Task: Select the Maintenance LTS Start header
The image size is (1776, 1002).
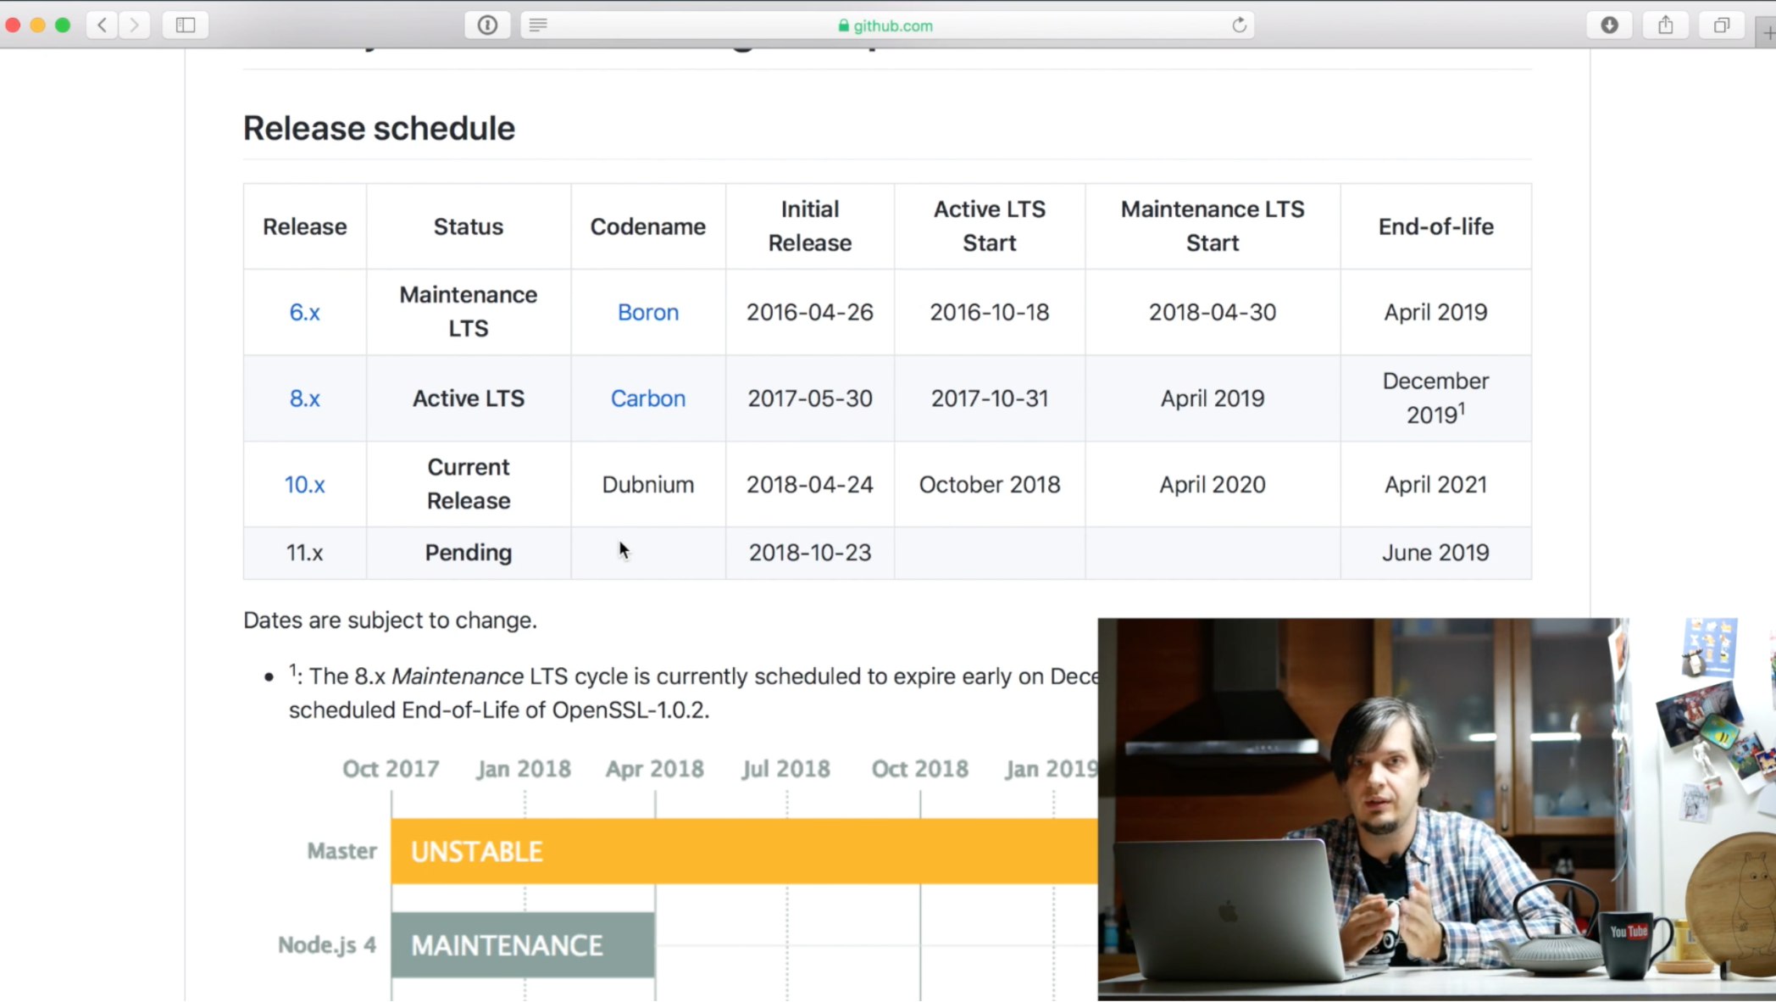Action: (1213, 226)
